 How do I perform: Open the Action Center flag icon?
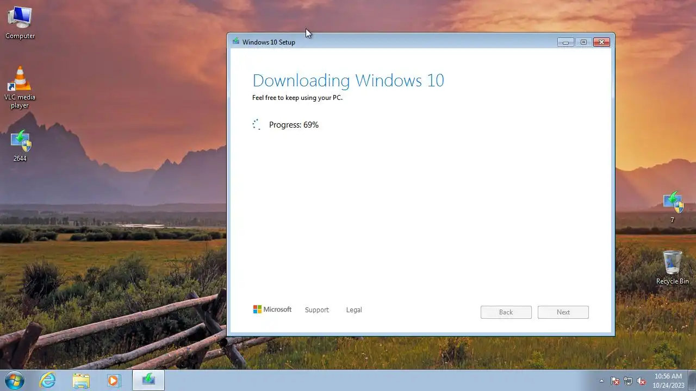click(616, 381)
